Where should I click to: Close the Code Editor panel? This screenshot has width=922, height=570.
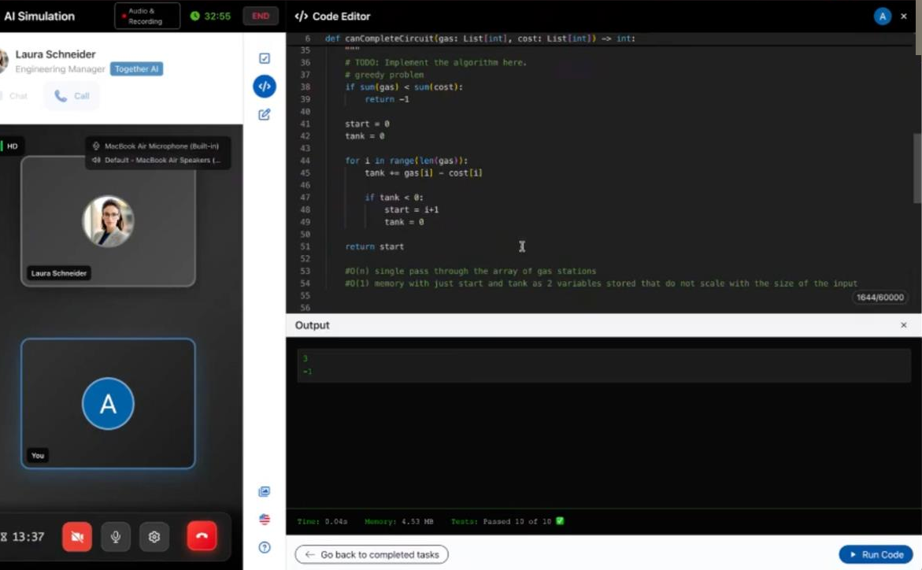(x=904, y=17)
